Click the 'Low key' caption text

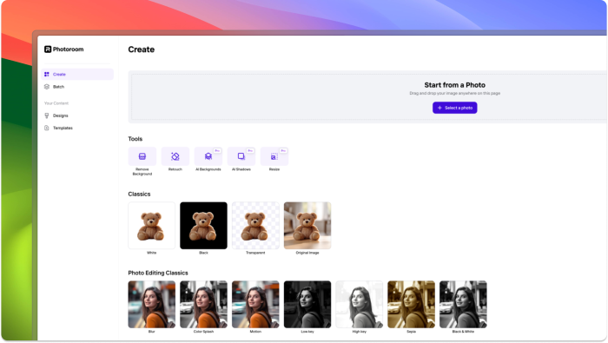(x=307, y=332)
